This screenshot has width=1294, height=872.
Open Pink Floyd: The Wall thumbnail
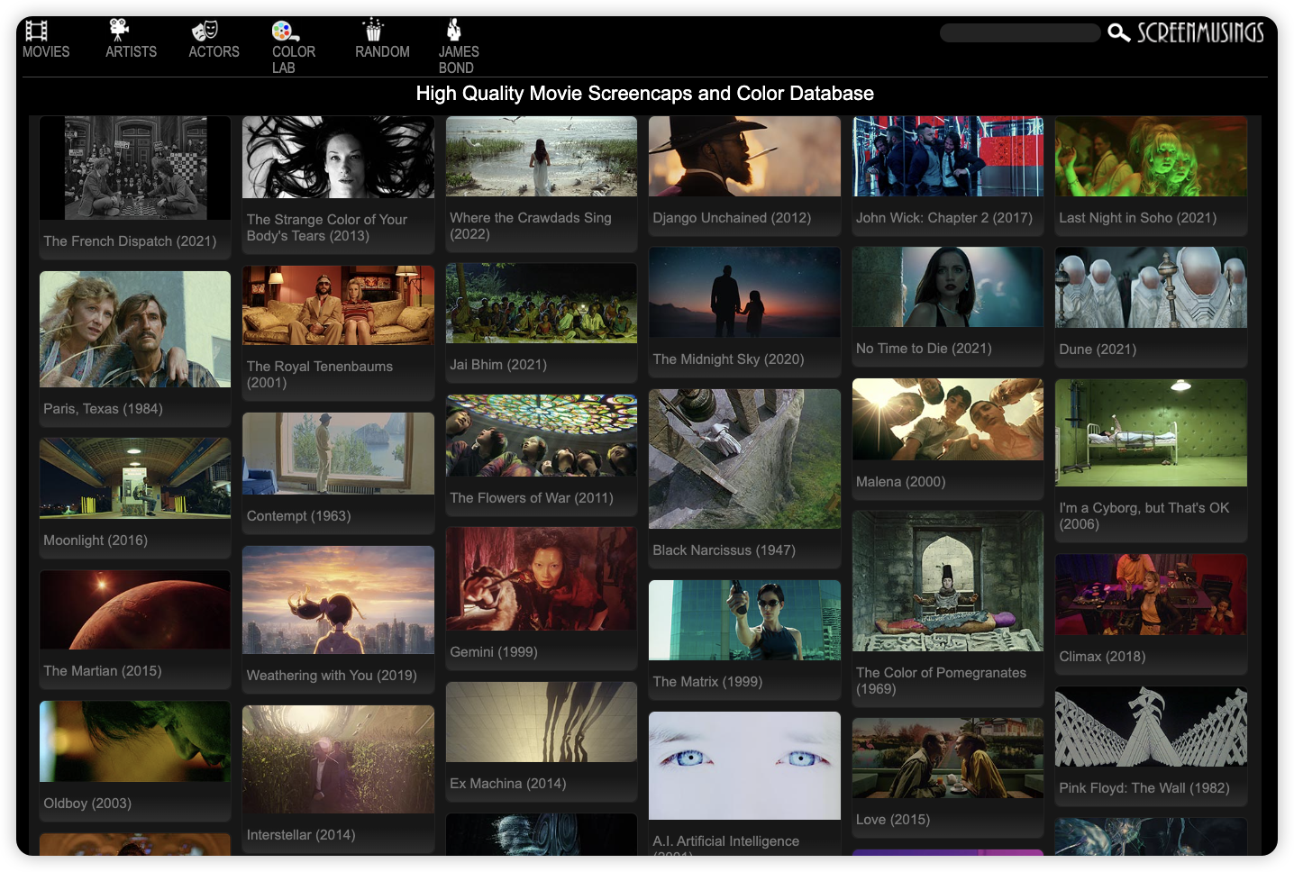tap(1151, 727)
